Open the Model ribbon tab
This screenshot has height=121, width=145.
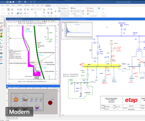click(8, 5)
